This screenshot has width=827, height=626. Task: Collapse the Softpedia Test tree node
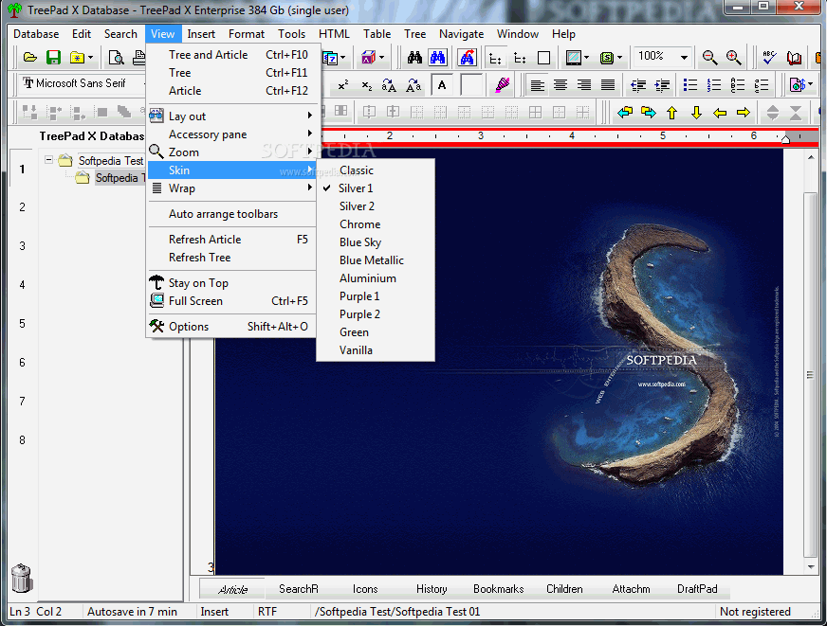(x=48, y=159)
